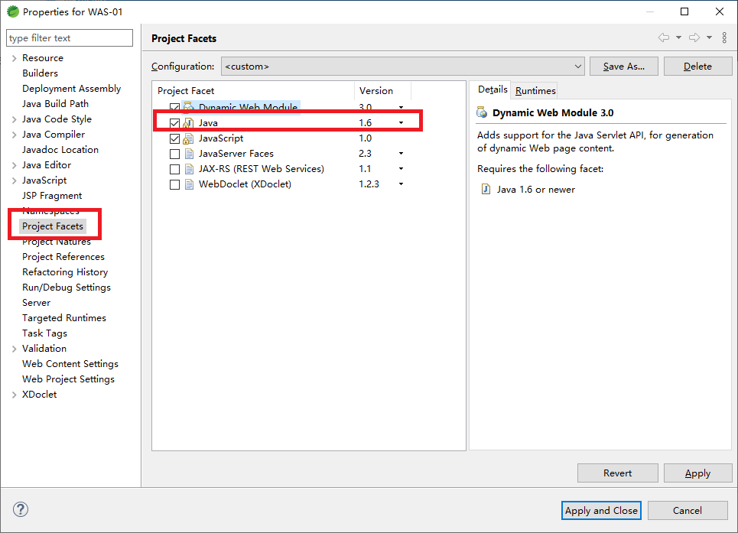This screenshot has height=533, width=738.
Task: Click the Apply and Close button
Action: pos(601,510)
